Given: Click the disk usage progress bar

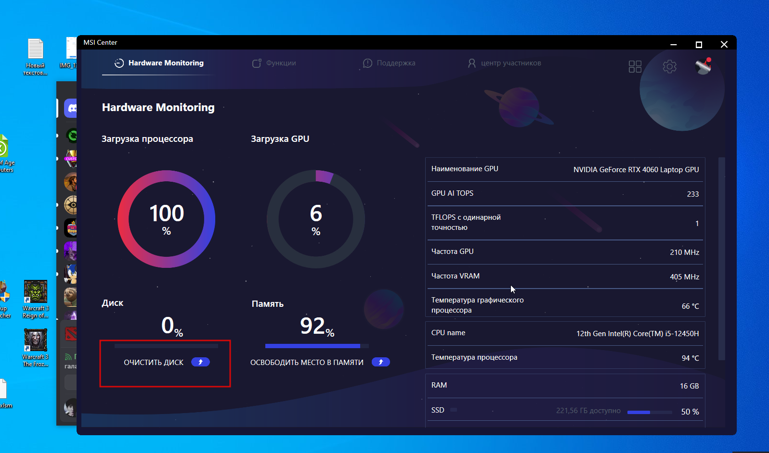Looking at the screenshot, I should (166, 346).
